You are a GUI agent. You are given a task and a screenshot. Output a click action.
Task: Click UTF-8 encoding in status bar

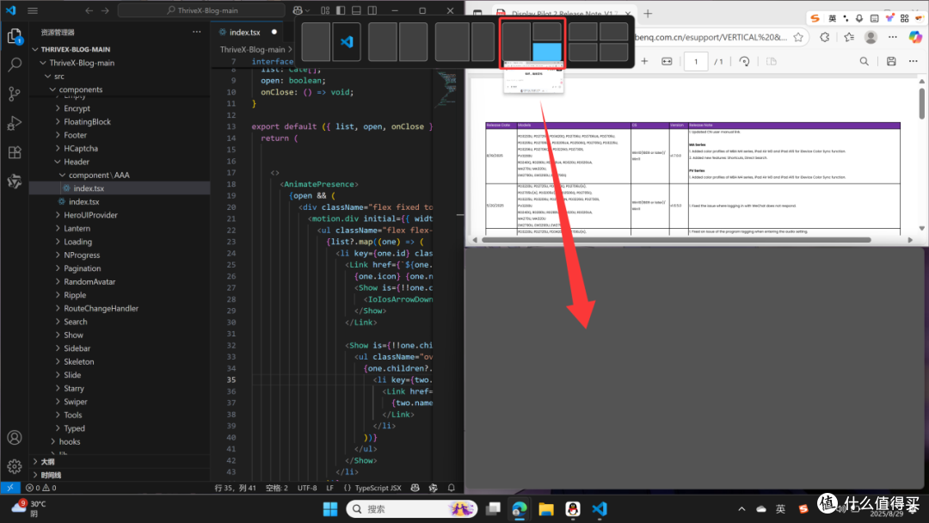pyautogui.click(x=307, y=488)
